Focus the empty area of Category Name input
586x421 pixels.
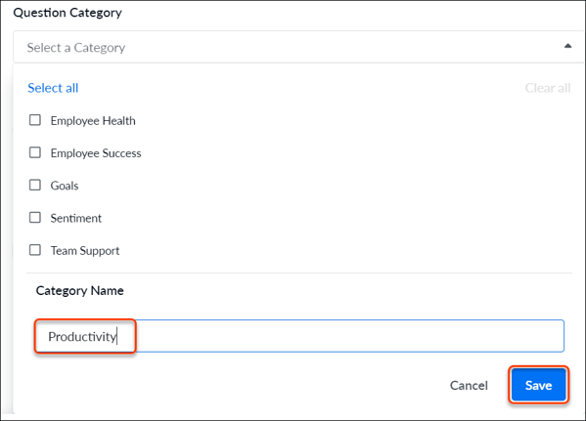[349, 336]
